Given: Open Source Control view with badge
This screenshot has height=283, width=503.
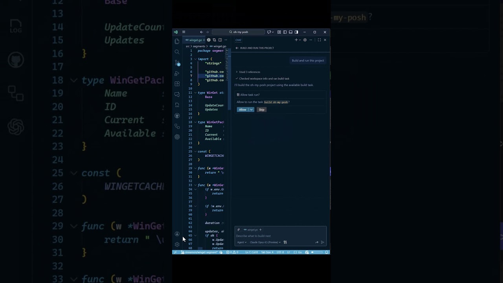Looking at the screenshot, I should pos(177,62).
